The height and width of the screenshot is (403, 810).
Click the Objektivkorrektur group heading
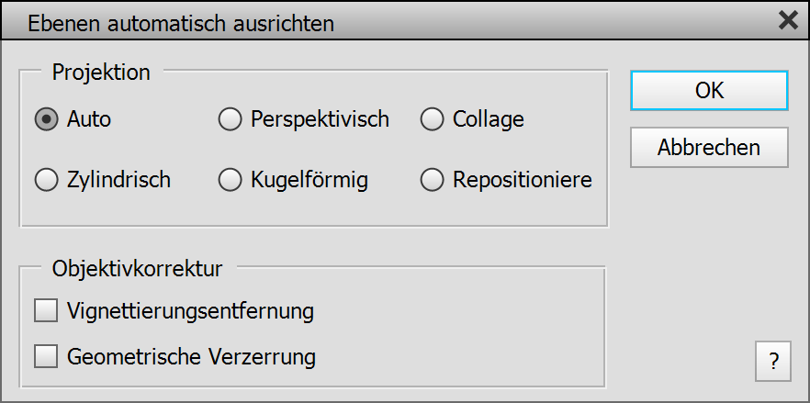(137, 270)
